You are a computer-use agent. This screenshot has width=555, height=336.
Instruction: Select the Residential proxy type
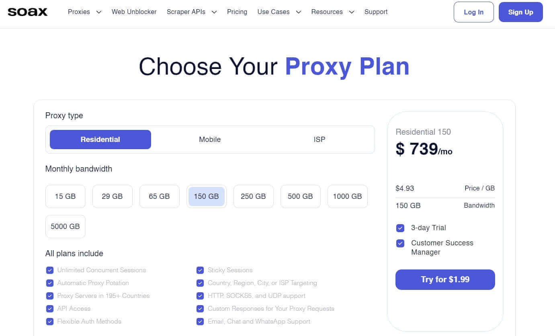tap(100, 140)
